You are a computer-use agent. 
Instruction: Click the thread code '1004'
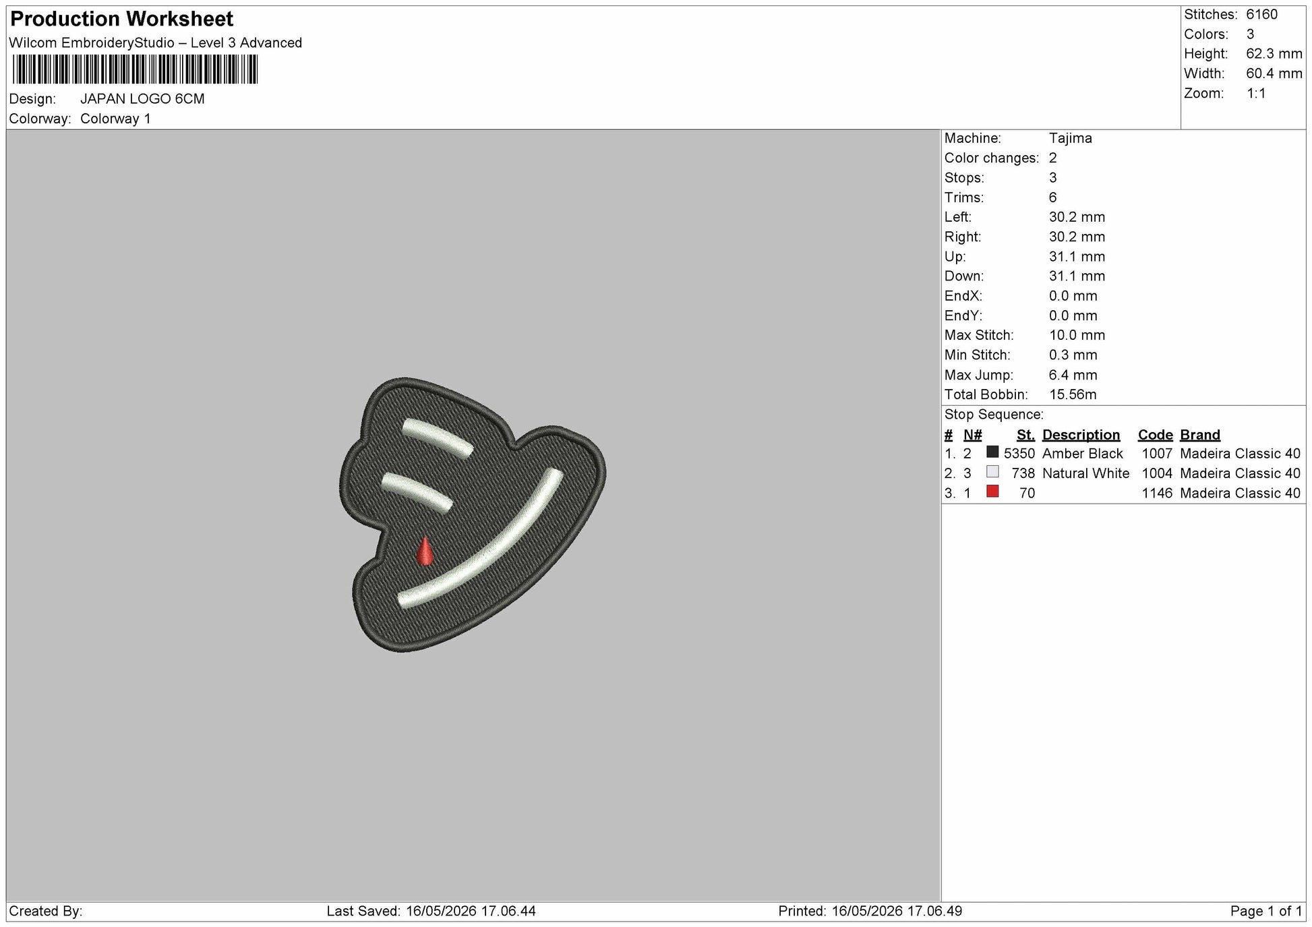1157,473
